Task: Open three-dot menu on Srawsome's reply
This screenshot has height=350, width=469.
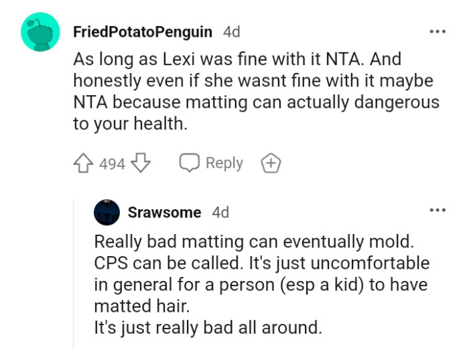Action: 438,211
